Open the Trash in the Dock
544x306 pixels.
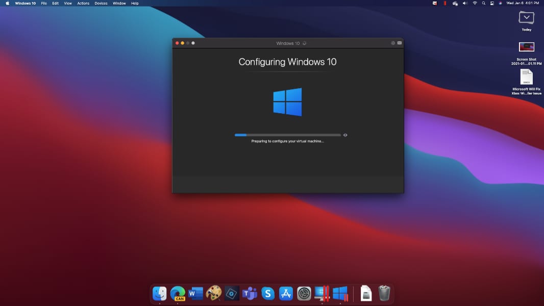pyautogui.click(x=384, y=293)
